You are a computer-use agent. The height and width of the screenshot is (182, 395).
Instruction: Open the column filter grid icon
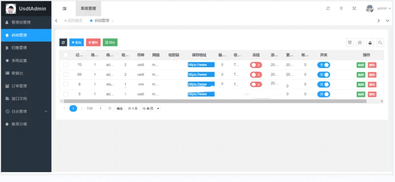(350, 42)
